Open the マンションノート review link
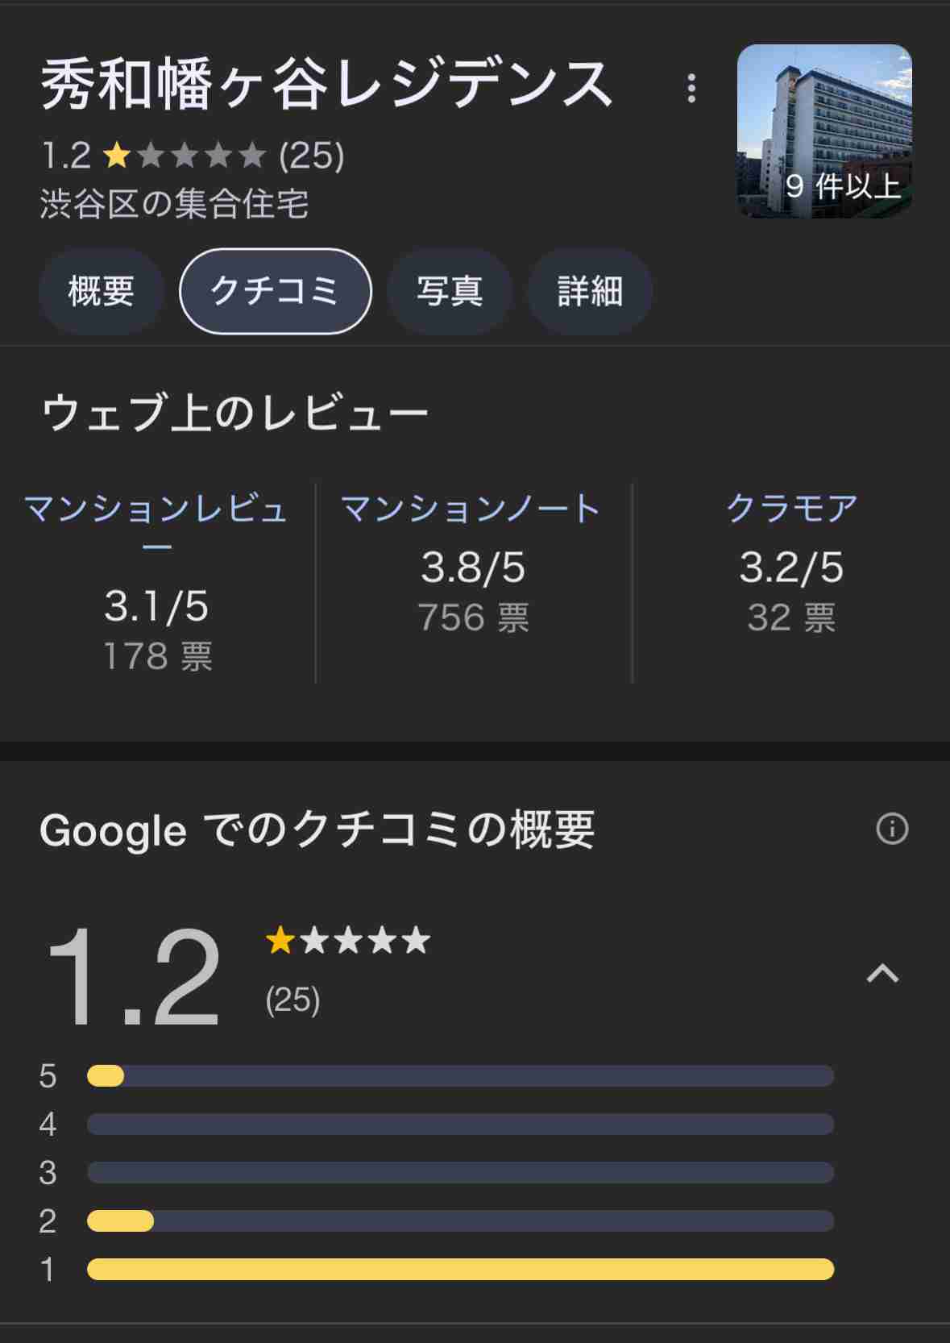This screenshot has height=1343, width=950. [471, 509]
